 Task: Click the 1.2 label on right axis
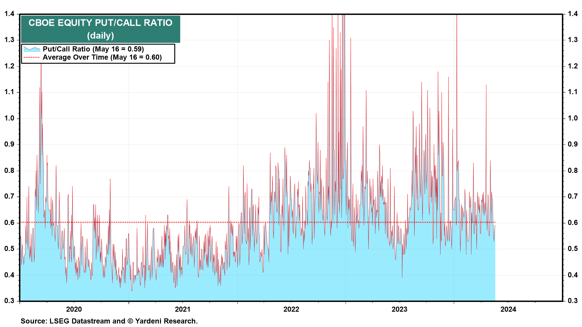click(x=573, y=66)
